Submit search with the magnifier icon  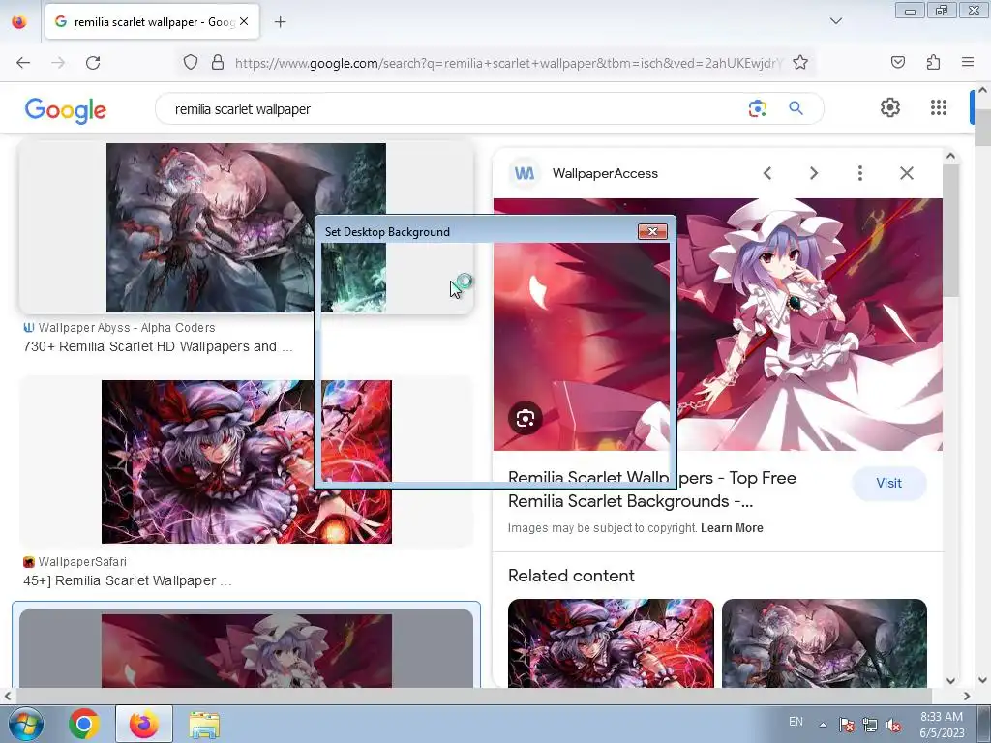coord(796,108)
